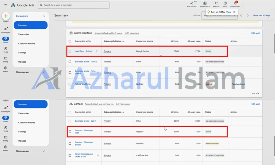Open the Ads Advisor beta tool
The image size is (275, 165).
pyautogui.click(x=192, y=4)
